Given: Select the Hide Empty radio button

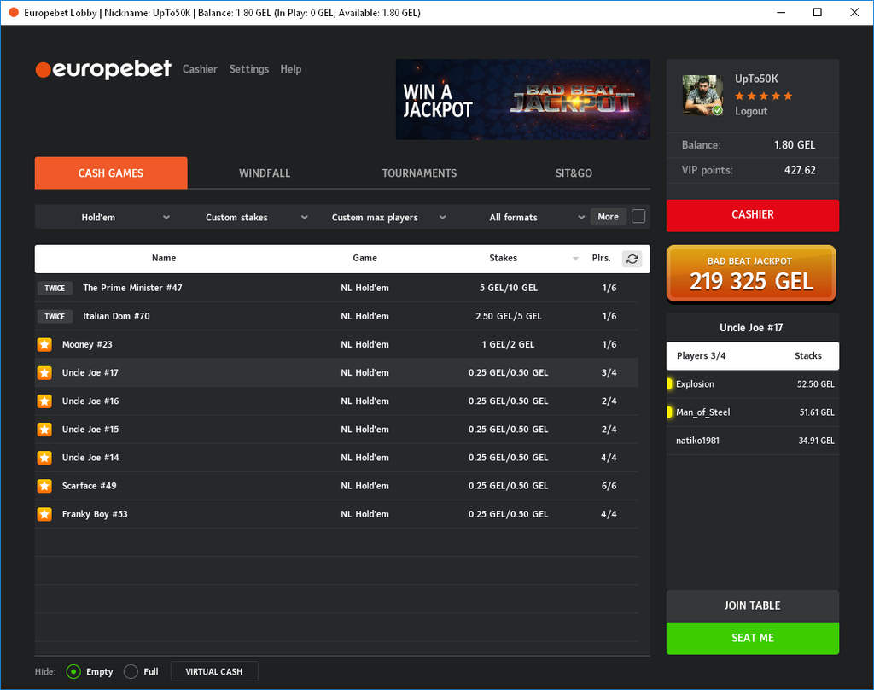Looking at the screenshot, I should pyautogui.click(x=73, y=671).
